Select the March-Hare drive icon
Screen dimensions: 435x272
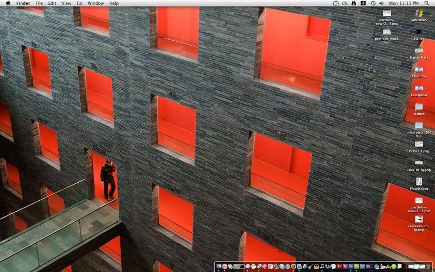(x=419, y=51)
